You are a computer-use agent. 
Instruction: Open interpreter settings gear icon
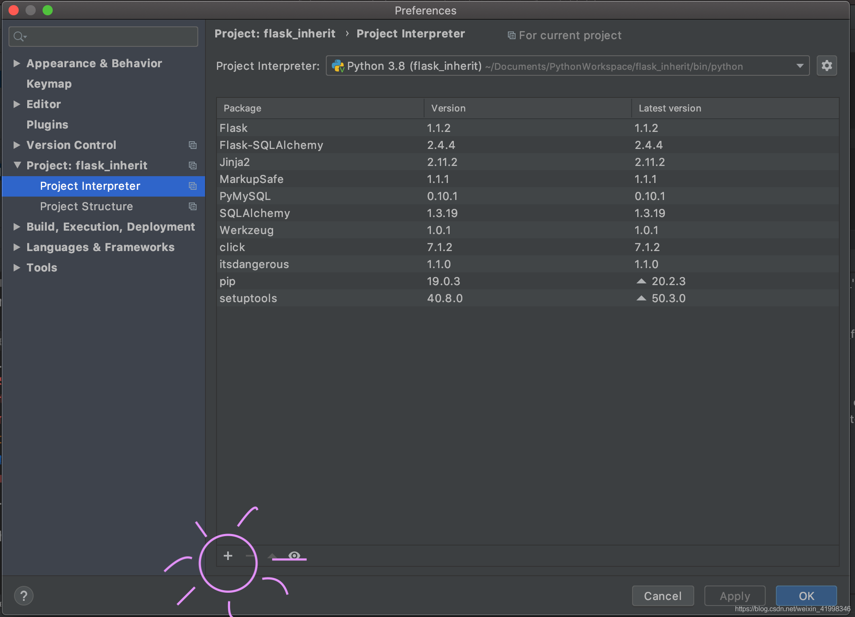tap(826, 66)
